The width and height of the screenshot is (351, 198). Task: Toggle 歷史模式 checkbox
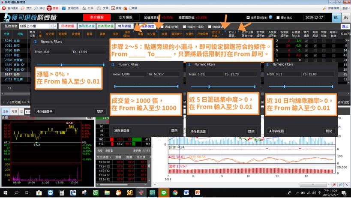click(278, 18)
